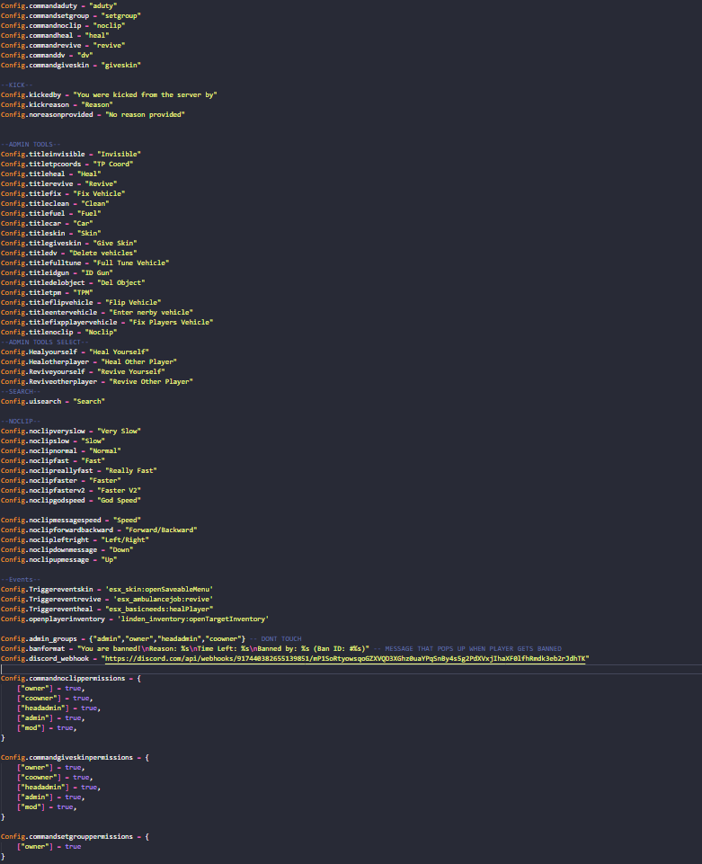Click the Config.titlecar line
Viewport: 702px width, 864px height.
pos(47,224)
